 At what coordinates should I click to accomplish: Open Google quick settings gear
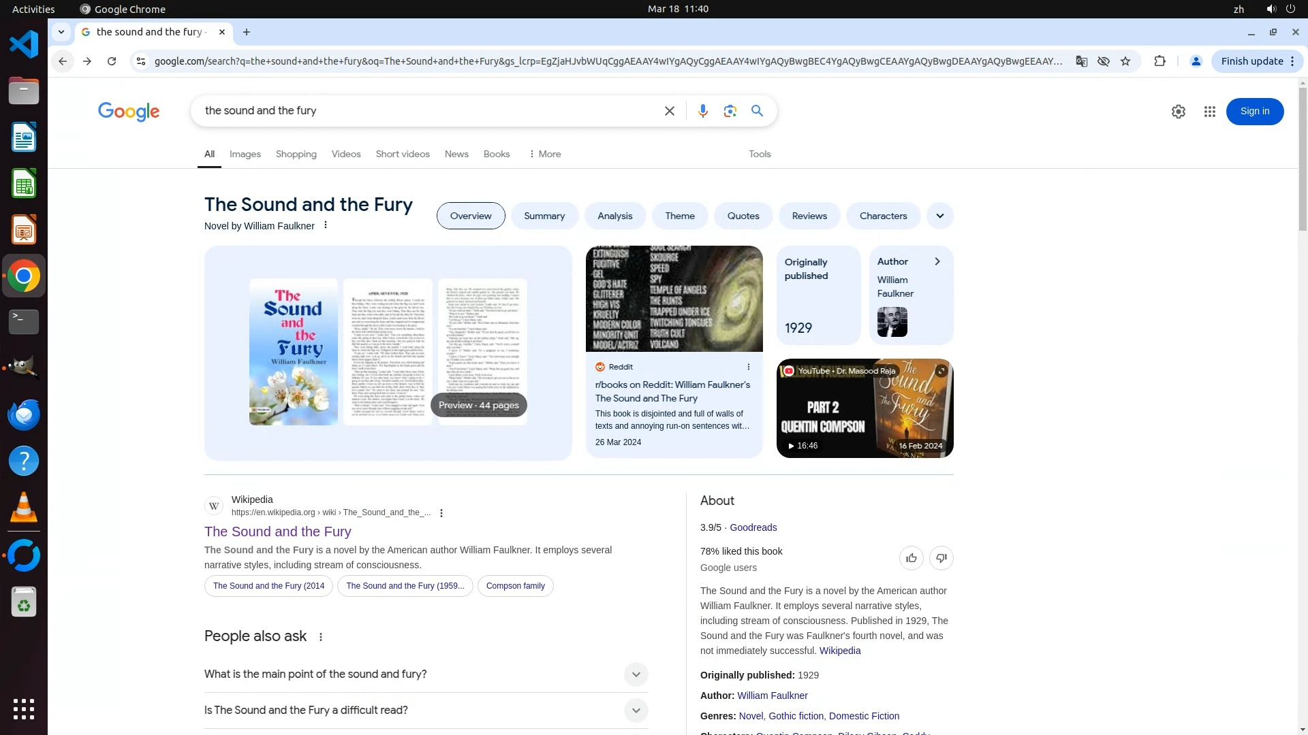point(1178,112)
